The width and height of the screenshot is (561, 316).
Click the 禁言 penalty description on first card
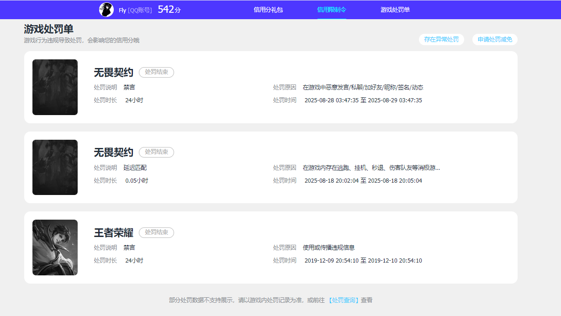point(130,87)
